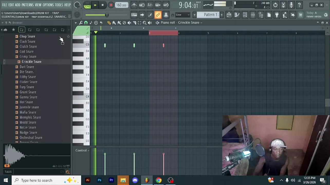Select Crinckle Snare in browser
This screenshot has width=330, height=185.
(32, 62)
